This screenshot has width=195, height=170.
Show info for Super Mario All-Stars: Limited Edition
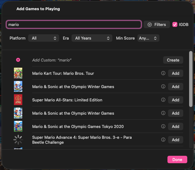pos(163,100)
